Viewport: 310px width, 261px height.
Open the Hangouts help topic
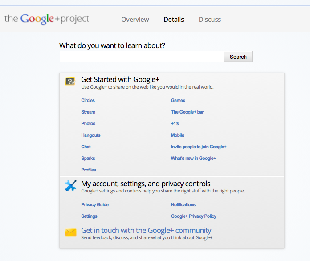(x=91, y=135)
